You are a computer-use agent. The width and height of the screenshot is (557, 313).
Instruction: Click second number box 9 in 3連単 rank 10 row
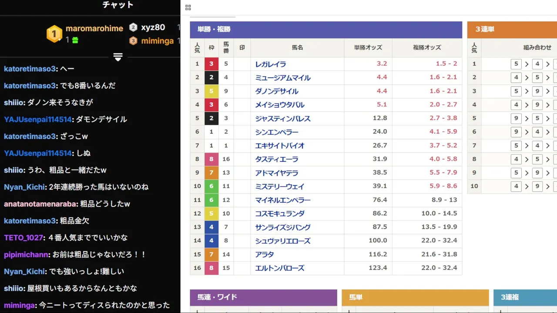pyautogui.click(x=537, y=186)
